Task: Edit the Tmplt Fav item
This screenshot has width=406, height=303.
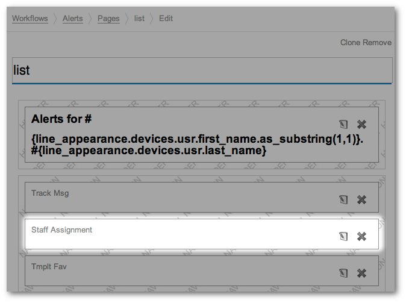Action: click(343, 273)
